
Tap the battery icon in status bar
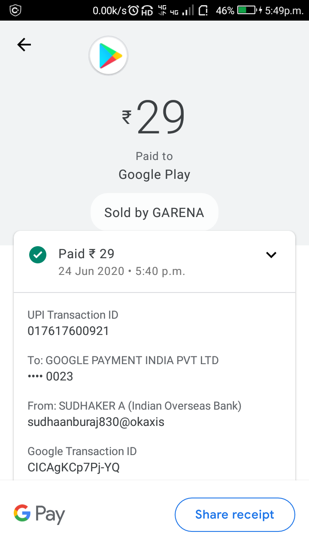click(247, 10)
